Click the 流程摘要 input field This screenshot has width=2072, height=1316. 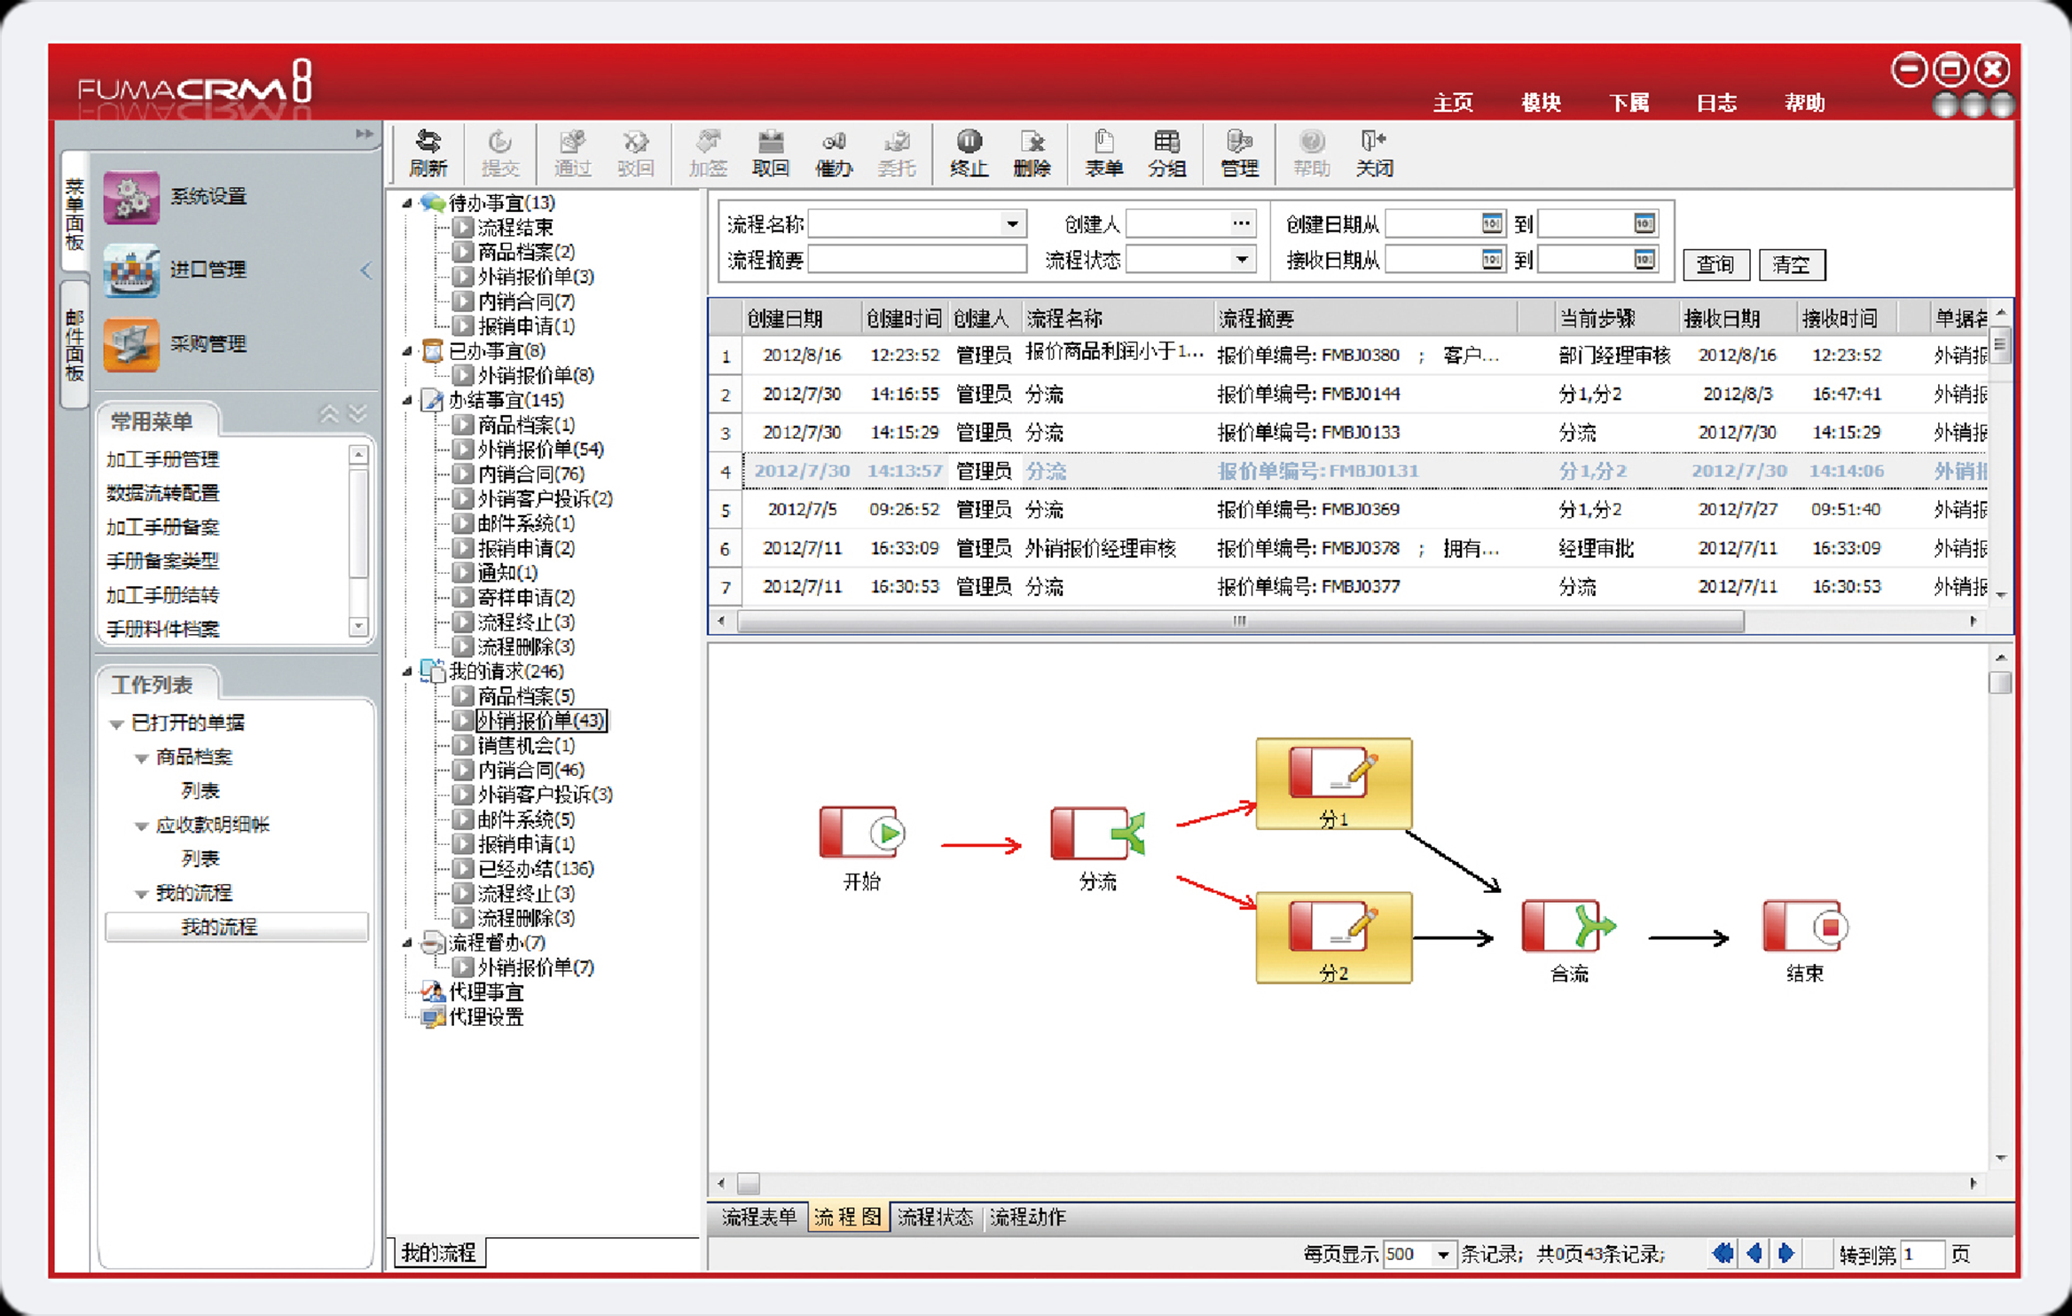pyautogui.click(x=916, y=260)
